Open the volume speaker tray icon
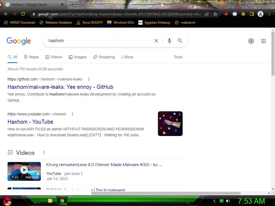The image size is (275, 206). [x=228, y=201]
